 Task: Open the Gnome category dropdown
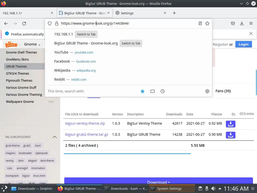[32, 44]
